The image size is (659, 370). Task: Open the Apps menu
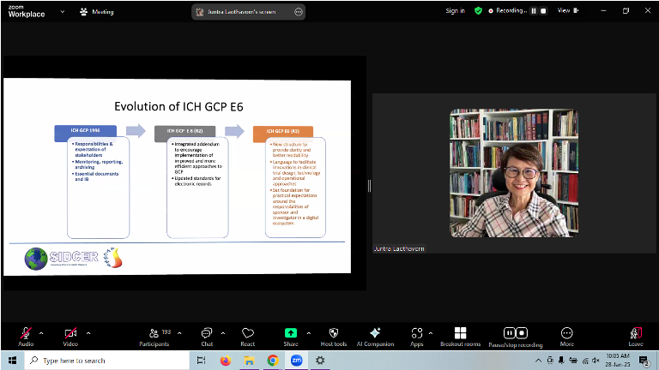417,335
